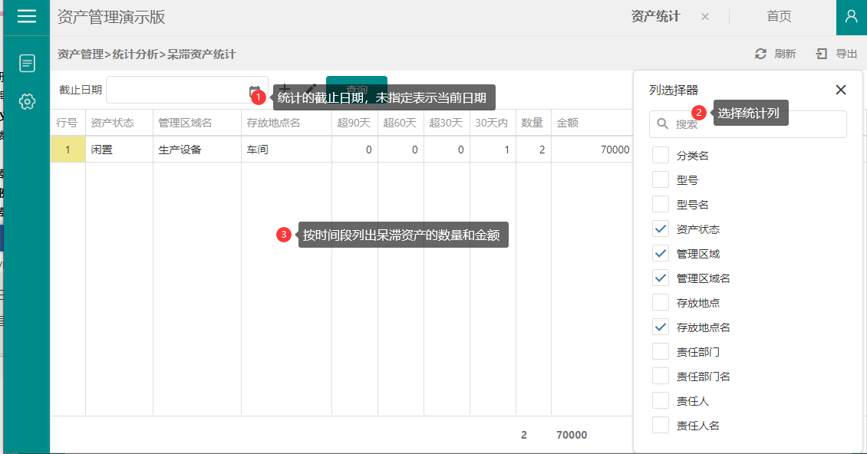Screen dimensions: 867x454
Task: Click the 截止日期 label
Action: click(81, 90)
